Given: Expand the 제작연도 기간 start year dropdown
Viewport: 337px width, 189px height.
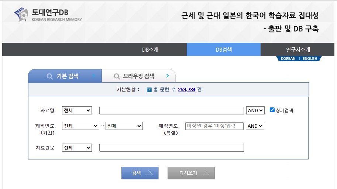Looking at the screenshot, I should pos(80,126).
